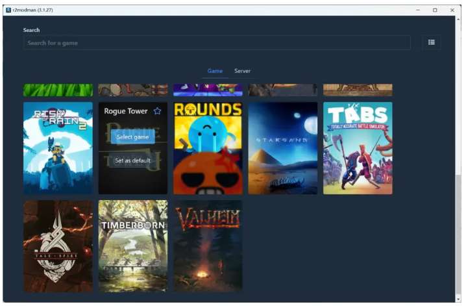This screenshot has height=306, width=466.
Task: Click Set as default button
Action: coord(132,160)
